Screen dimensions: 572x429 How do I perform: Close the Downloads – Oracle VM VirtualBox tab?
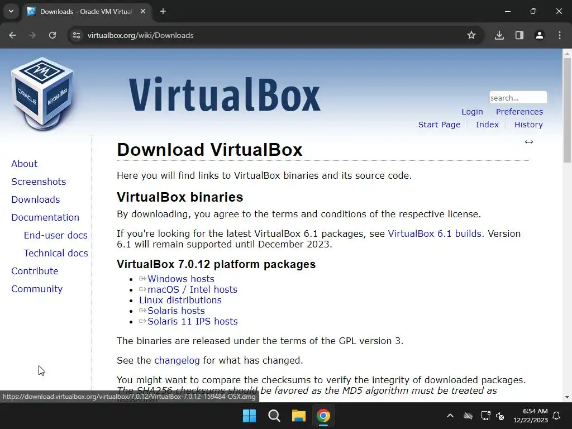coord(143,11)
